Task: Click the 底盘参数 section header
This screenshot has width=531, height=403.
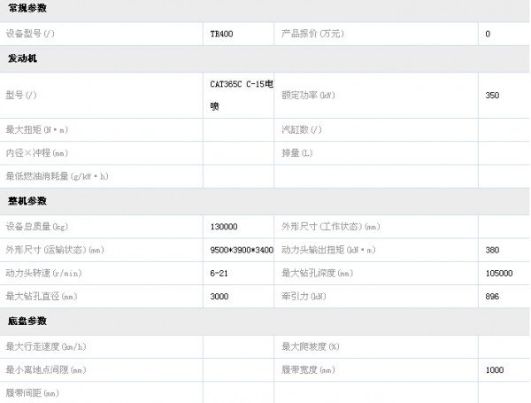Action: (27, 321)
